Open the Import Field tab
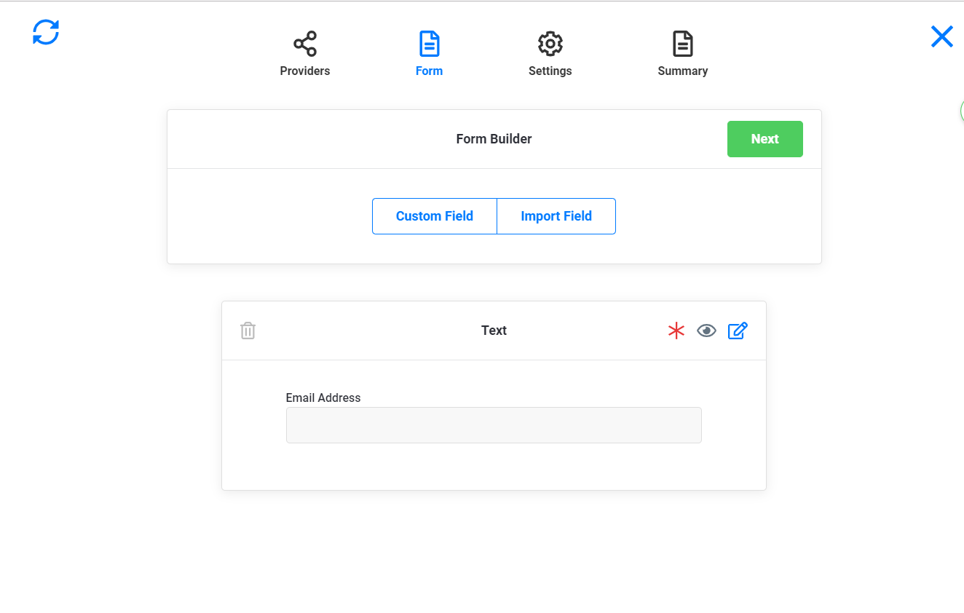 click(x=556, y=215)
